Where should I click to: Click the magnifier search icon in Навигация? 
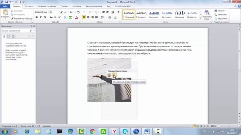[x=31, y=31]
